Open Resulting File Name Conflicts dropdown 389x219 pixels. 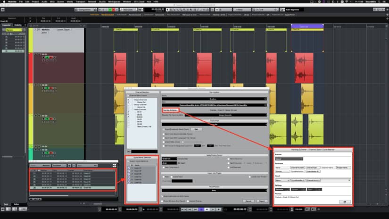[226, 115]
